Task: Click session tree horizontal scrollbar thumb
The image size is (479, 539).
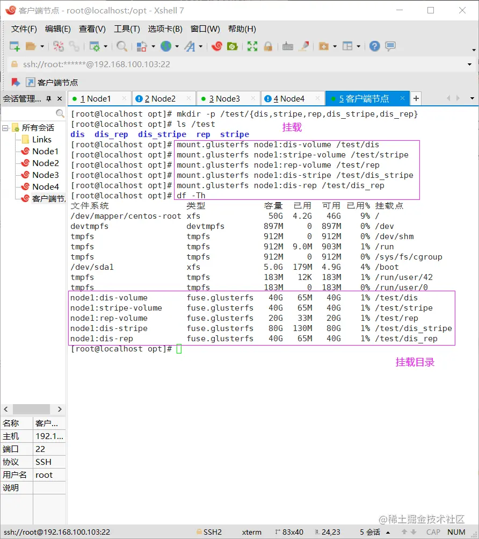Action: [x=31, y=409]
